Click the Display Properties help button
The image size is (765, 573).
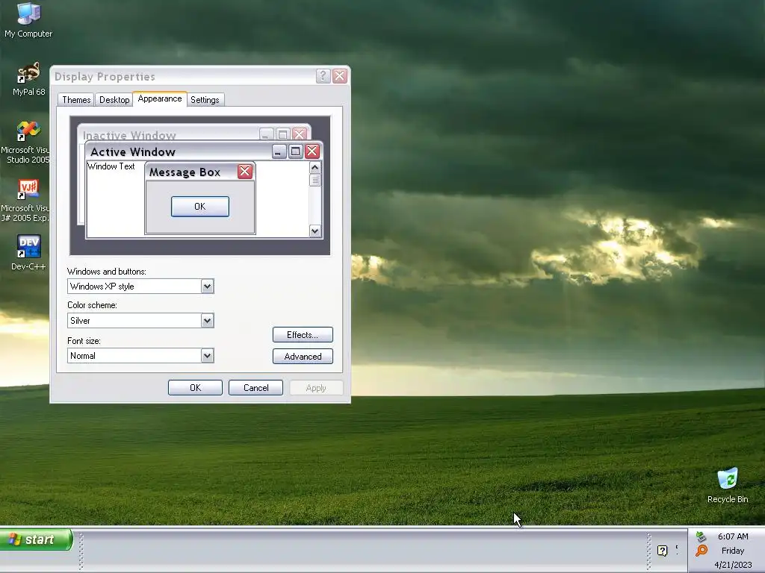pos(323,76)
